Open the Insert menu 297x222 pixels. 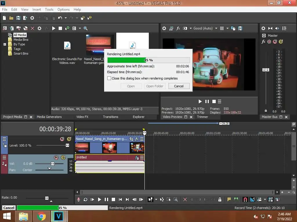click(x=37, y=10)
